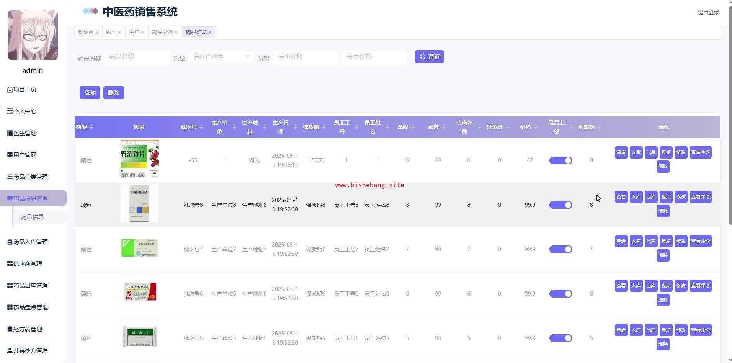Toggle 是否上架 switch for 批次号8 row
This screenshot has width=732, height=363.
(560, 205)
